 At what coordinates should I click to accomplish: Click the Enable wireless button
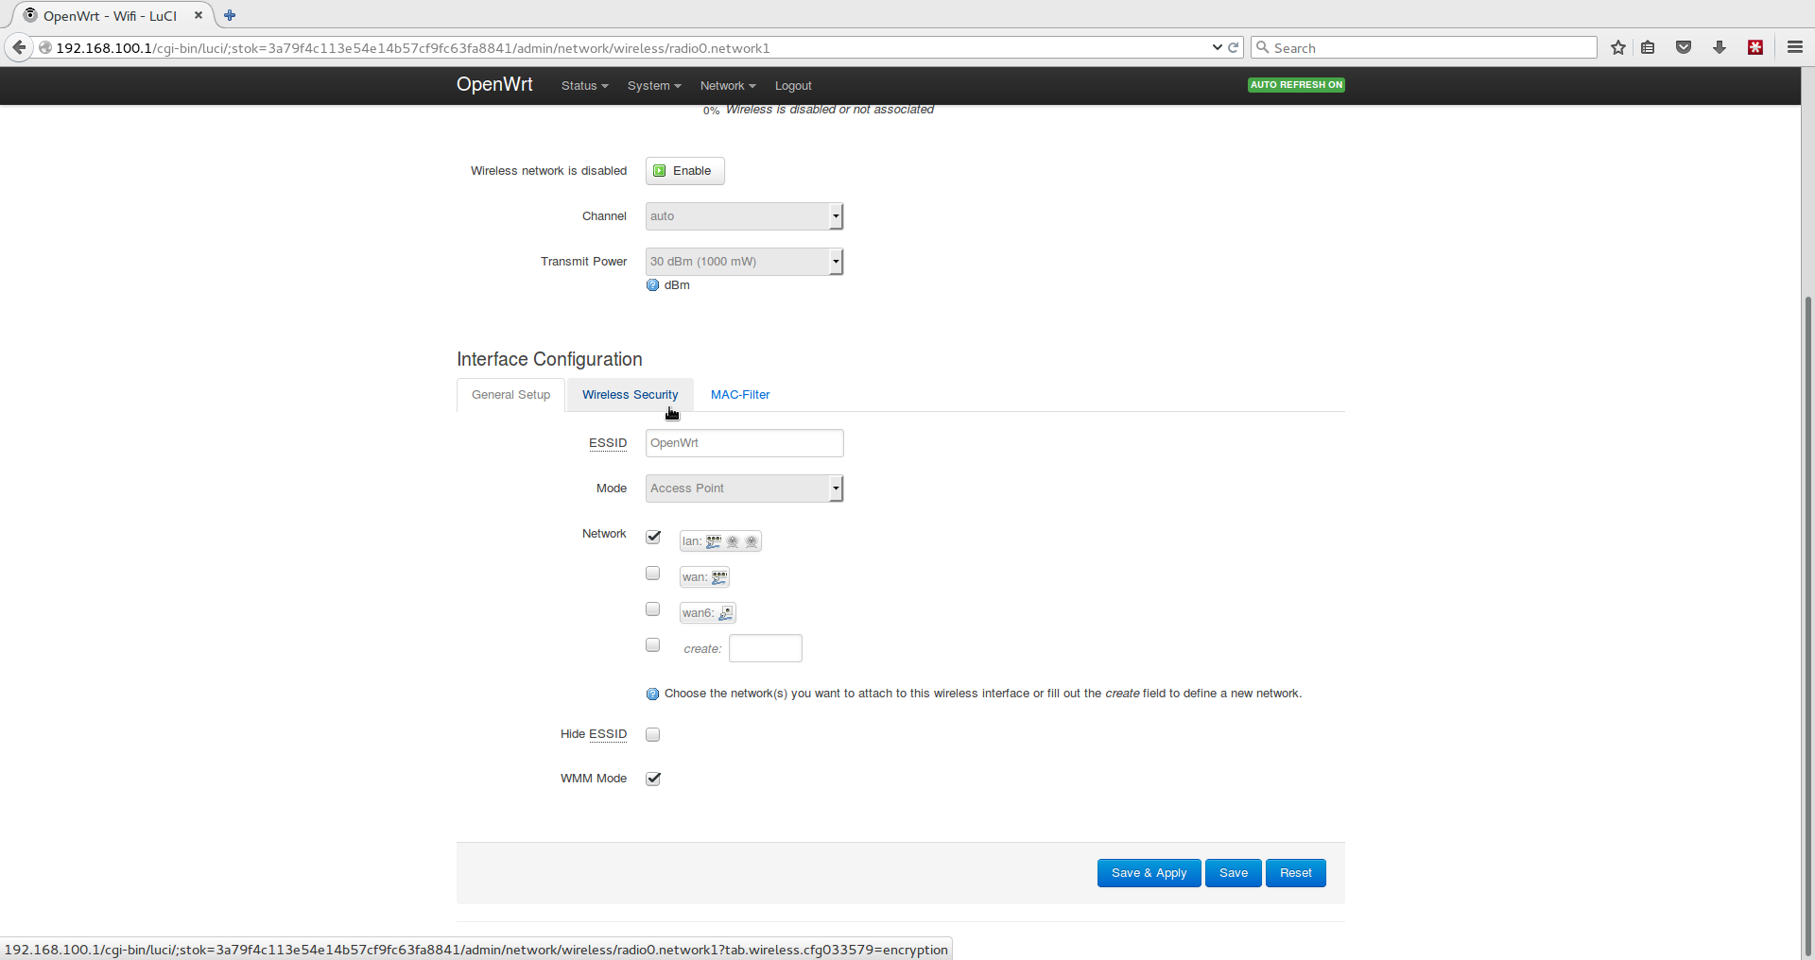tap(684, 171)
